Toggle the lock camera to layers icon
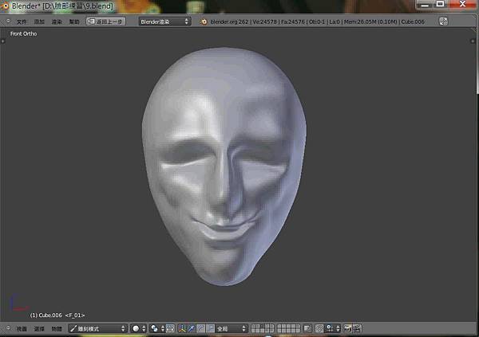Screen dimensions: 479x337 [x=307, y=327]
